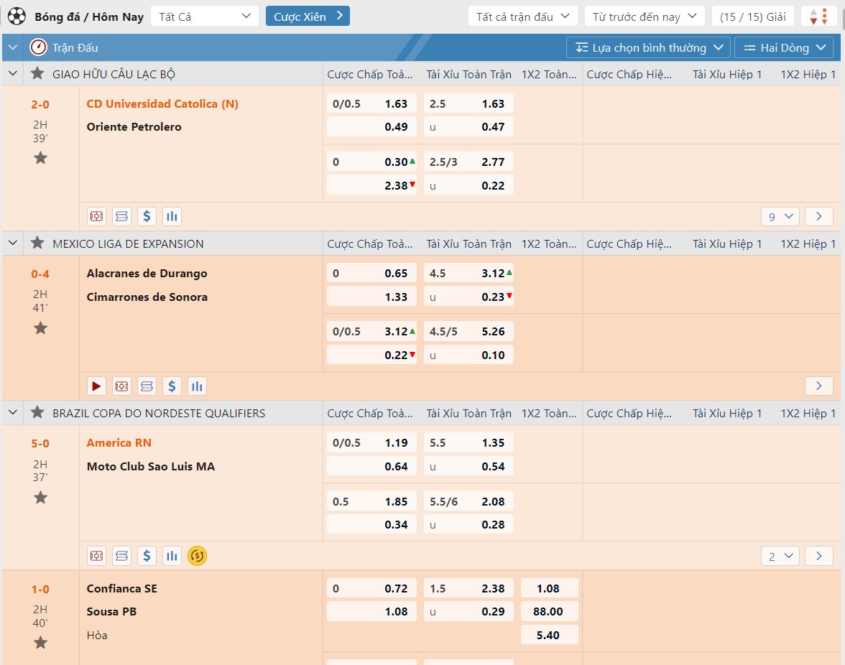The image size is (845, 665).
Task: Collapse the MEXICO LIGA DE EXPANSION league
Action: point(13,243)
